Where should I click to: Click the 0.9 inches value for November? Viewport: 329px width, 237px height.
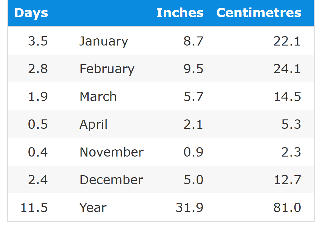coord(193,152)
